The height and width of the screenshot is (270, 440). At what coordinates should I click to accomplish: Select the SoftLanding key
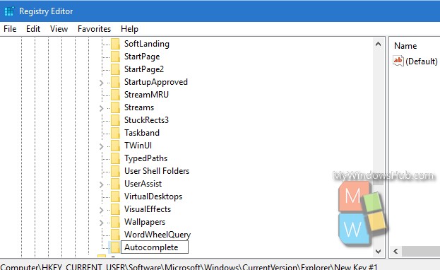[147, 44]
